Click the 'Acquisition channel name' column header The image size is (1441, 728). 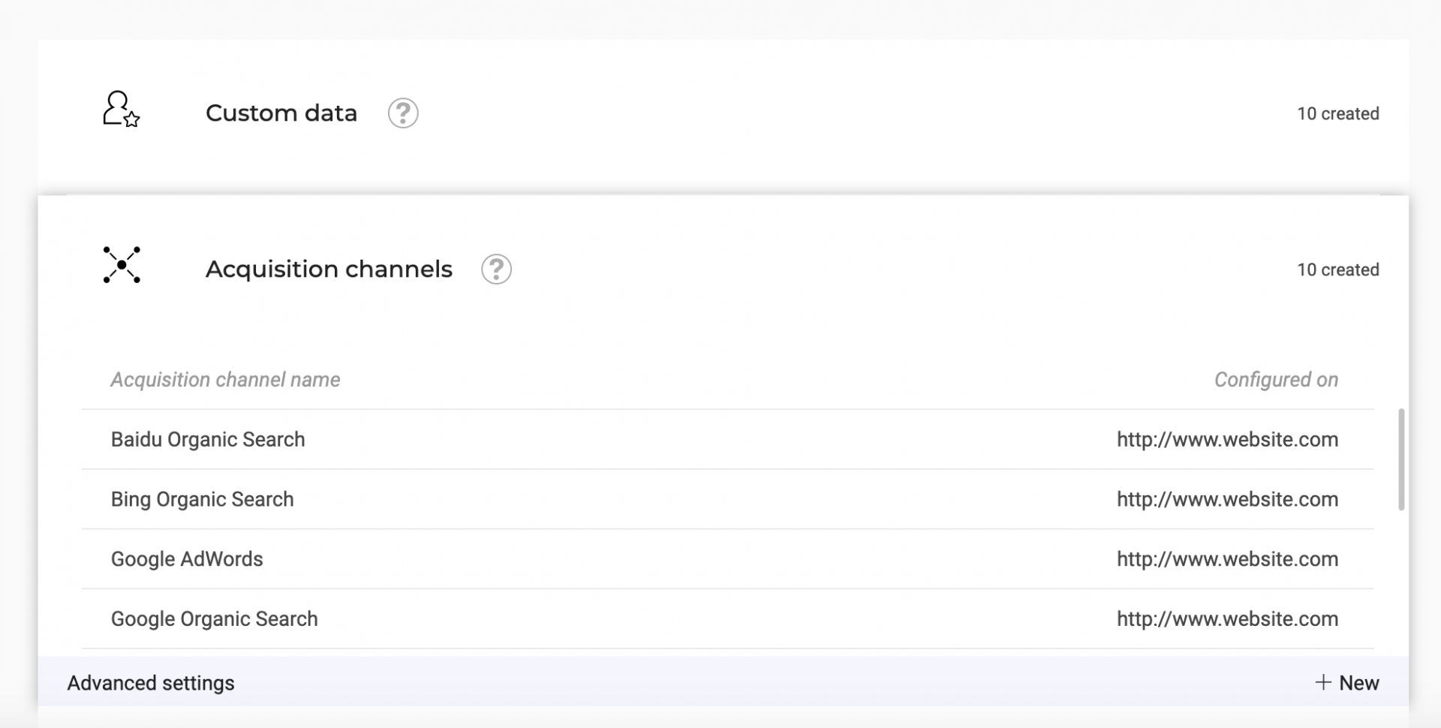pos(225,380)
